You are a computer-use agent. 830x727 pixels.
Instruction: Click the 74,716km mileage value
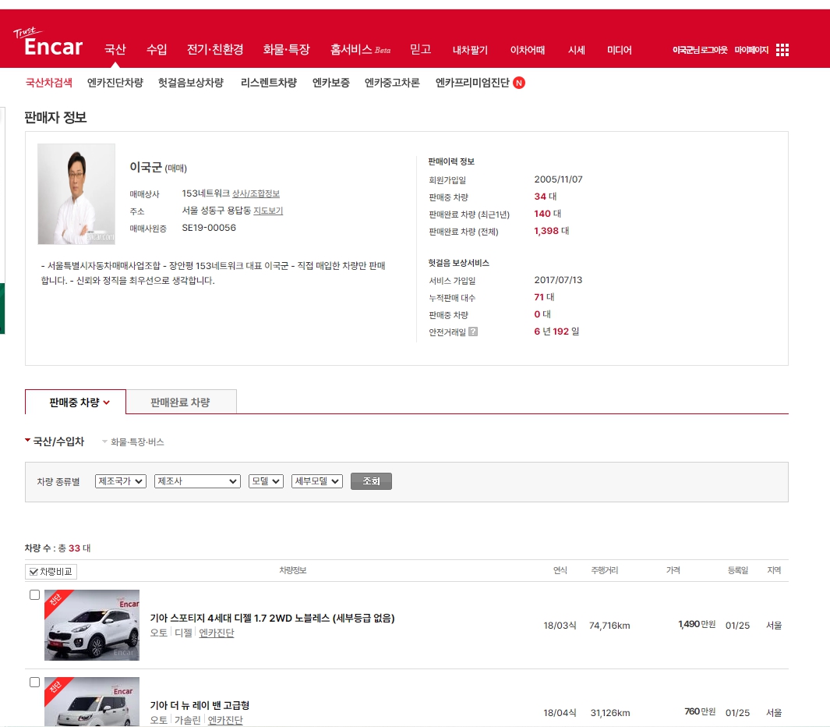pyautogui.click(x=609, y=626)
